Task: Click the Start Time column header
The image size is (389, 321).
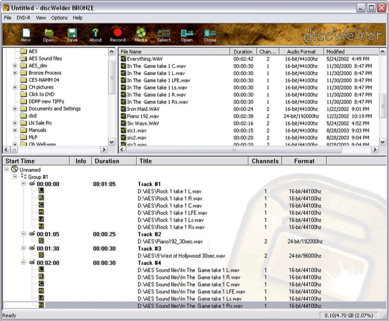Action: 36,161
